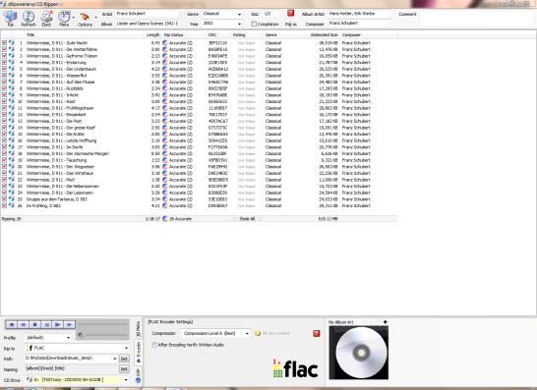Click the eject button in the player controls

click(12, 324)
